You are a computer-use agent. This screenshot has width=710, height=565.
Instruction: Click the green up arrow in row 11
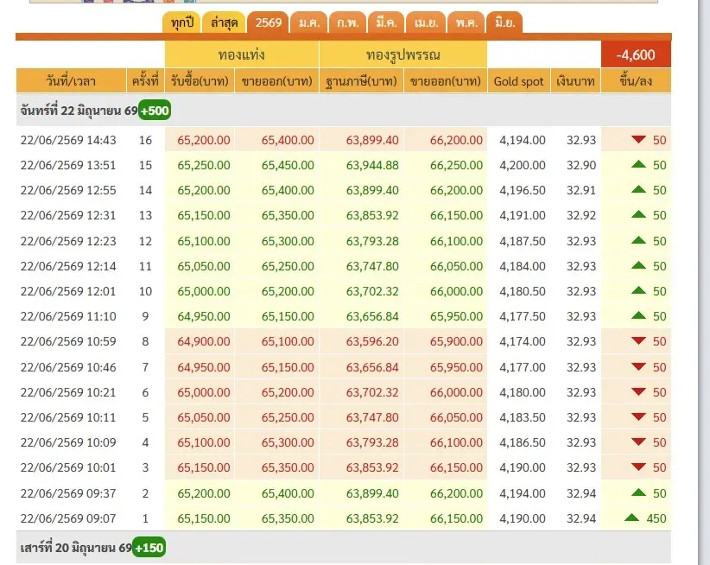point(638,265)
